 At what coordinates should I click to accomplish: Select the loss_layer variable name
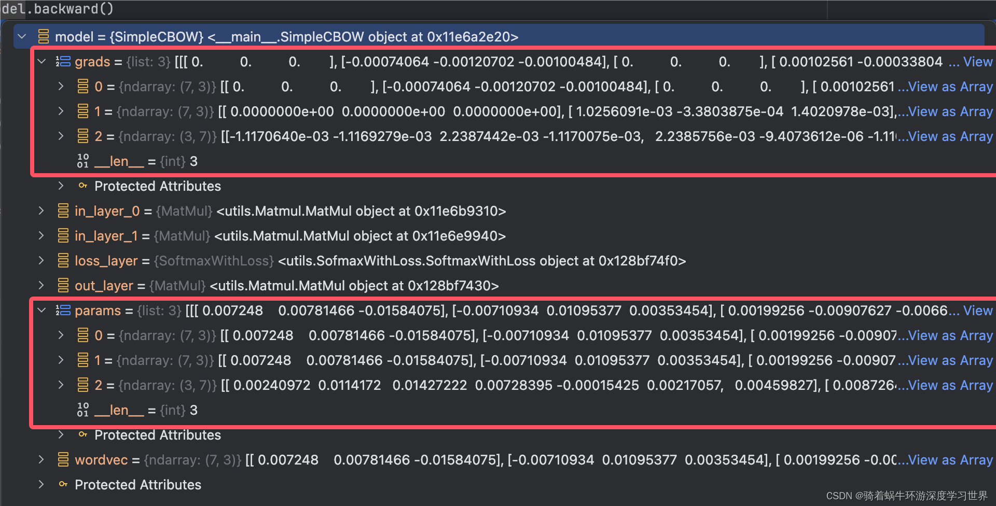tap(106, 261)
